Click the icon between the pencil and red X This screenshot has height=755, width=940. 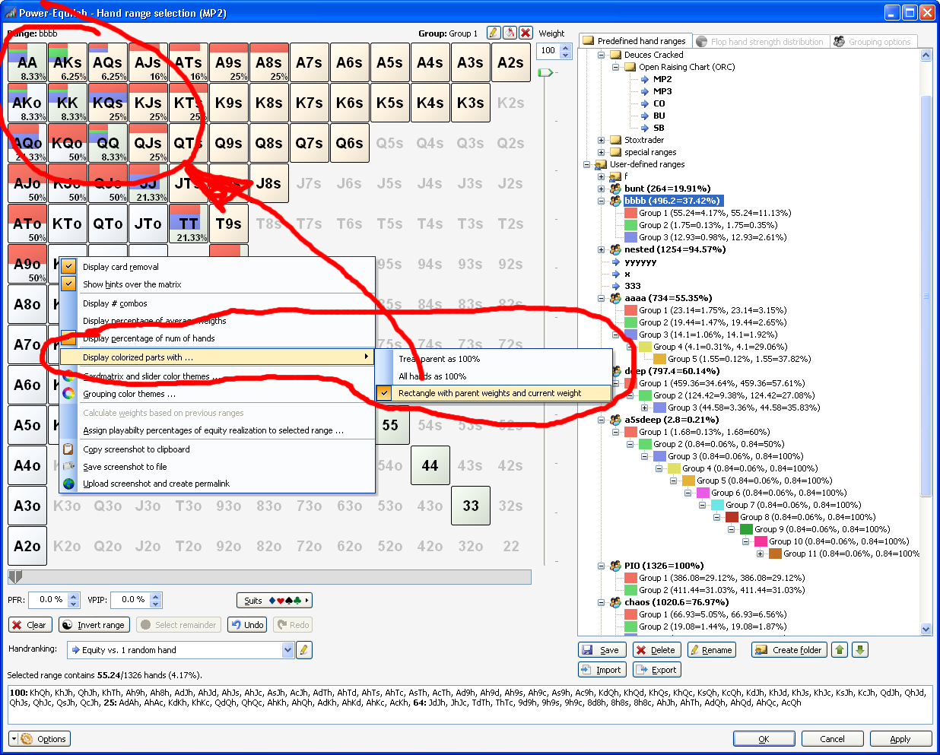click(x=510, y=33)
